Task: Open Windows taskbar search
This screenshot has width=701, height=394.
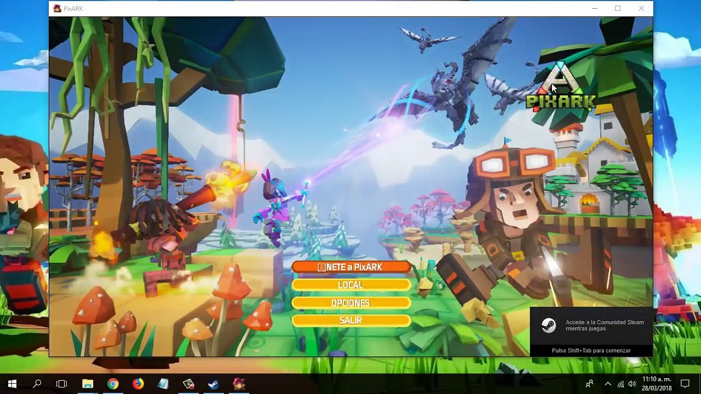Action: (37, 384)
